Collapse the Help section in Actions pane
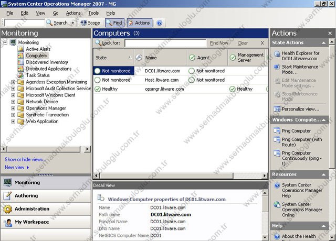This screenshot has height=241, width=336. tap(323, 226)
